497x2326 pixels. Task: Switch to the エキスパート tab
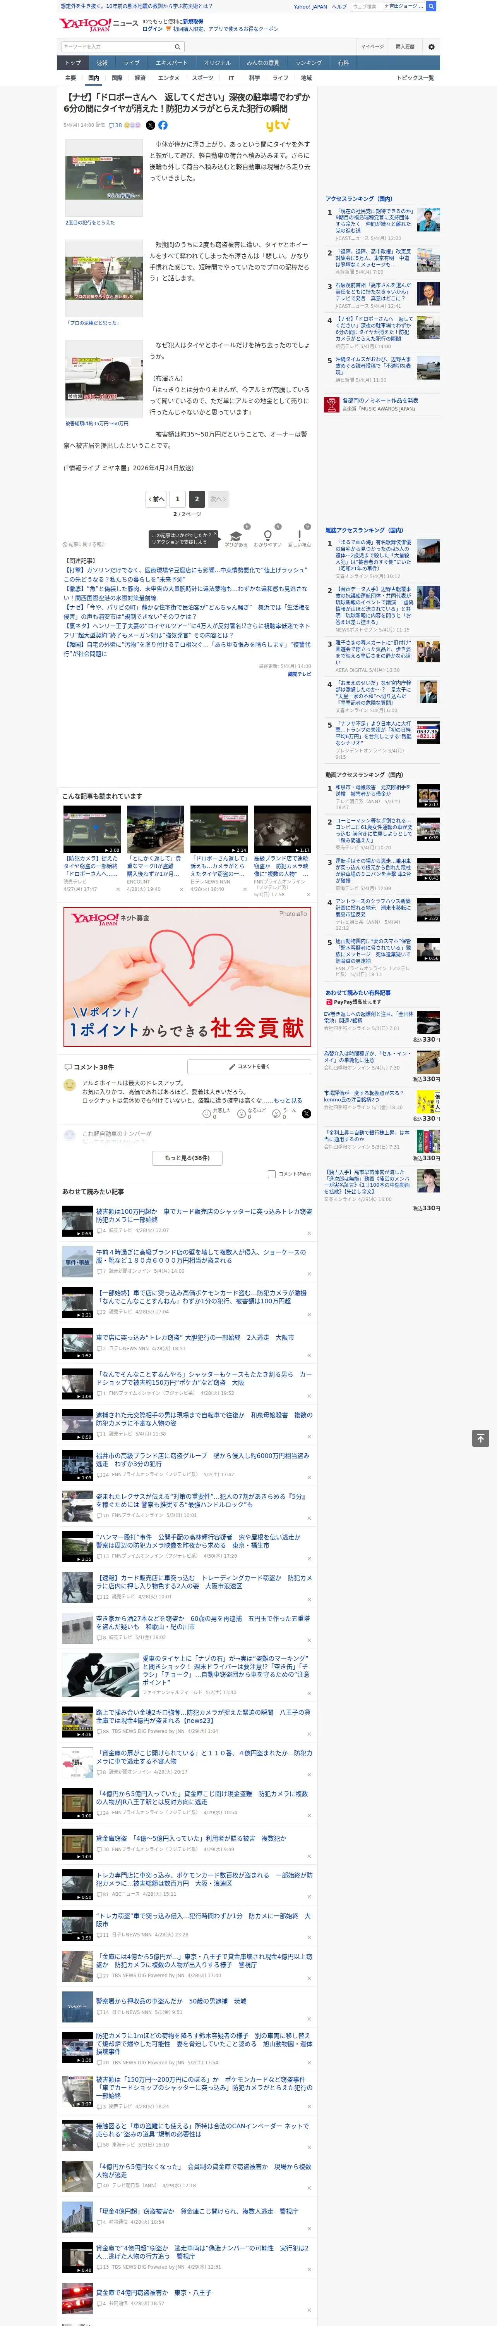[x=171, y=63]
